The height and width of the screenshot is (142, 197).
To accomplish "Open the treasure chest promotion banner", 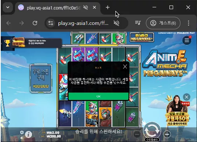I will tap(36, 42).
